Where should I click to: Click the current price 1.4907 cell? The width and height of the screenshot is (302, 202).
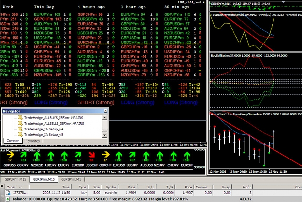point(187,193)
